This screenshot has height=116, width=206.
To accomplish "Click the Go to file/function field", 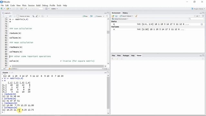I will [x=33, y=9].
